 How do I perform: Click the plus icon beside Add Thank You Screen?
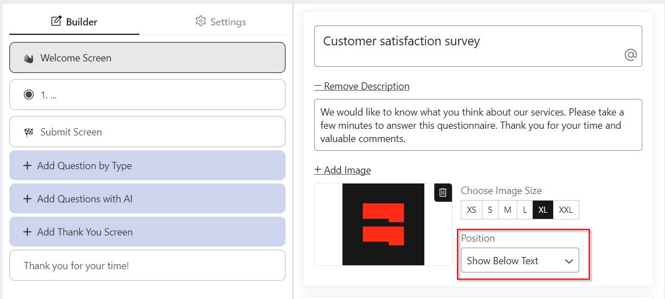point(27,232)
